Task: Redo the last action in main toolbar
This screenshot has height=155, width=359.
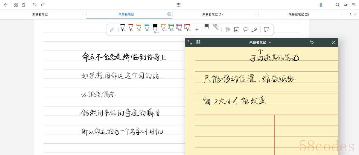Action: tap(43, 5)
